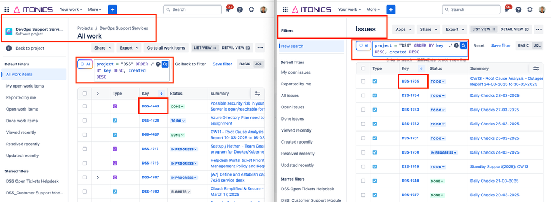This screenshot has width=551, height=202.
Task: Change DSS-1750 IN PROGRESS status dropdown
Action: click(x=443, y=152)
